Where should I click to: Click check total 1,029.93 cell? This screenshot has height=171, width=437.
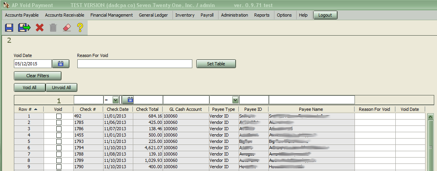click(x=148, y=160)
